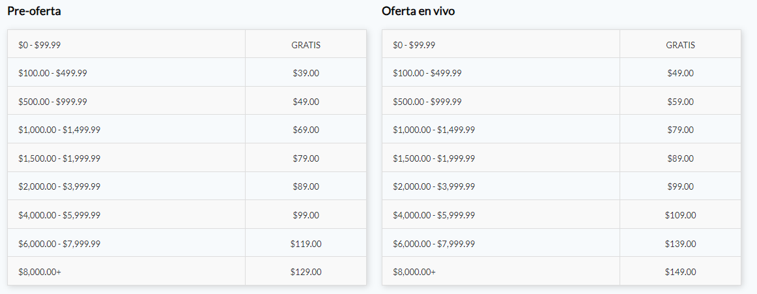This screenshot has height=294, width=757.
Task: Click $8,000.00+ row in Oferta en vivo
Action: pyautogui.click(x=414, y=272)
